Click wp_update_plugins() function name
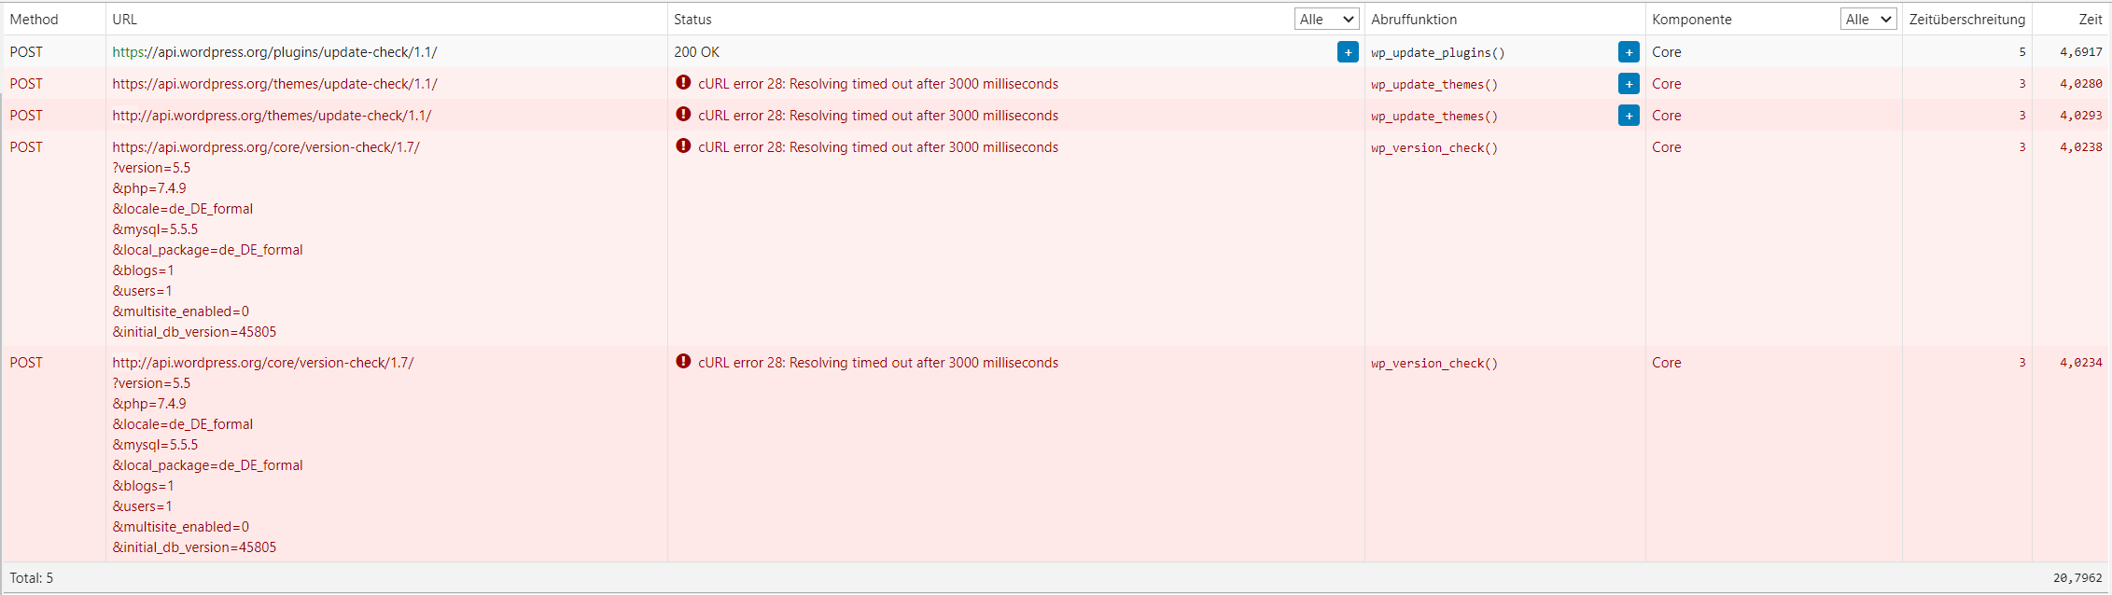 [x=1437, y=53]
